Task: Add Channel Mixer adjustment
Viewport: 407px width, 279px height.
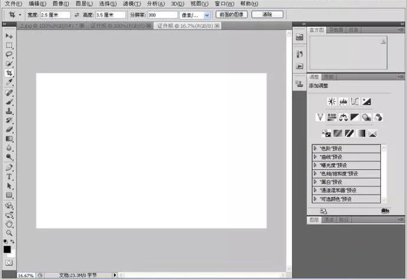Action: click(x=378, y=117)
